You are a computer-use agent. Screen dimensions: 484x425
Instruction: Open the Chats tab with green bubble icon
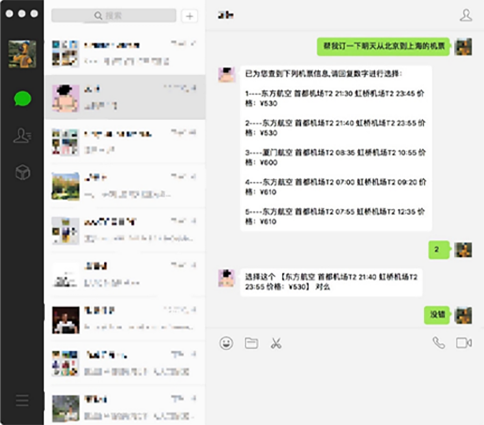tap(23, 99)
